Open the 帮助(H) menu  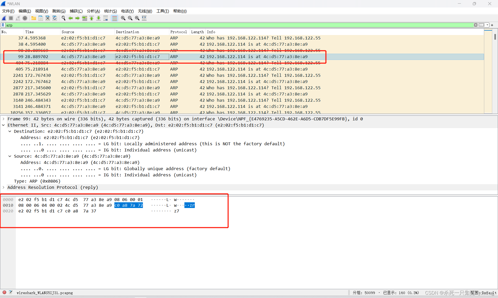click(180, 11)
